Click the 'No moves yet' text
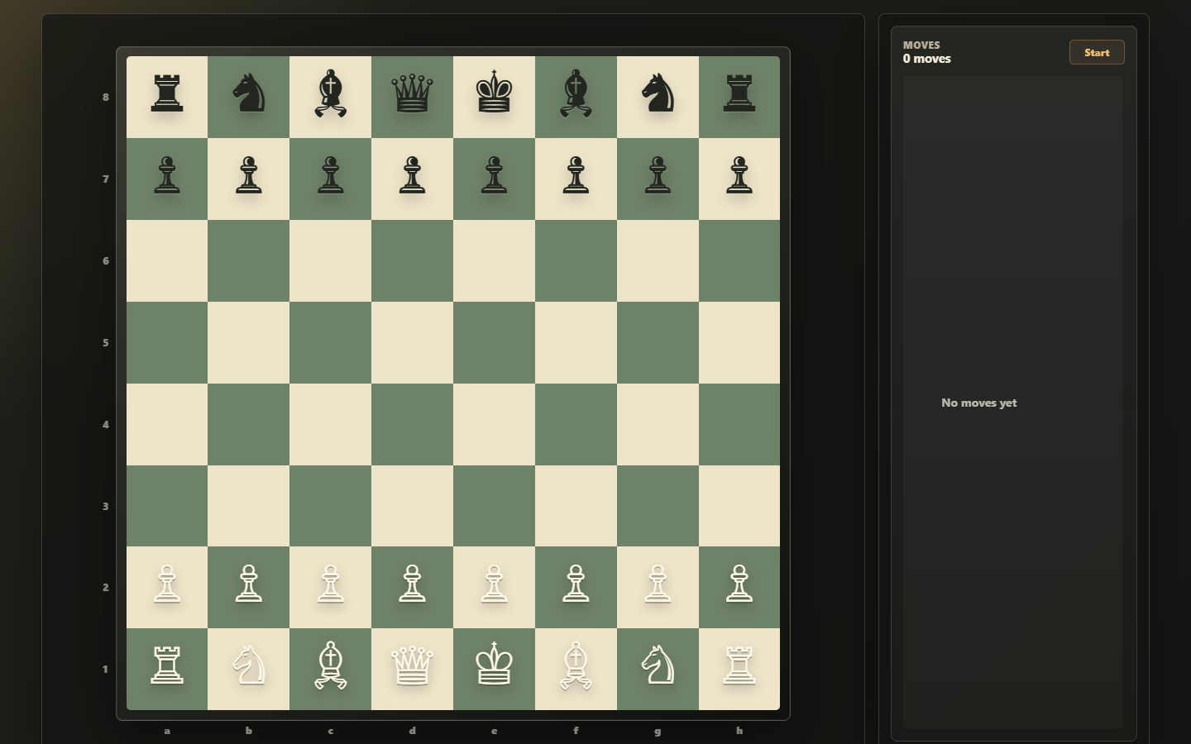The width and height of the screenshot is (1191, 744). [x=979, y=403]
